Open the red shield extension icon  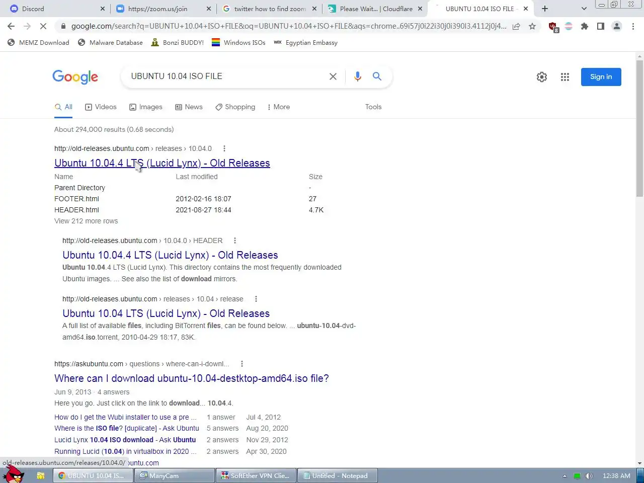click(x=553, y=27)
